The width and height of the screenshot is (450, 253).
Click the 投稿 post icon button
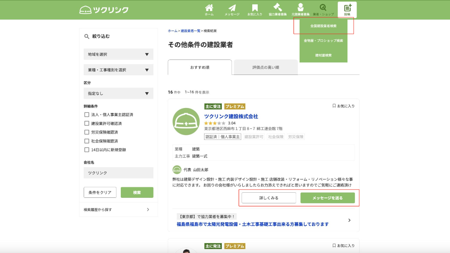pyautogui.click(x=347, y=10)
